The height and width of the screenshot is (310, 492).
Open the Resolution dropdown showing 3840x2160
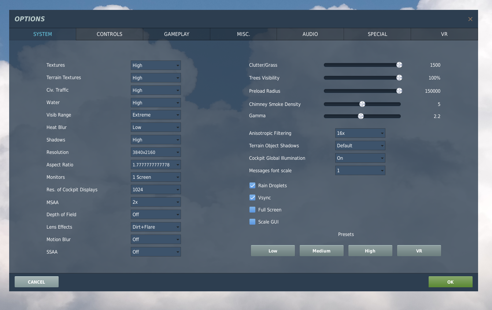click(156, 152)
